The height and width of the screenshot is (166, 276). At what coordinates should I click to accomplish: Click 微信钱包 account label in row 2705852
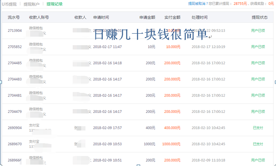(36, 44)
